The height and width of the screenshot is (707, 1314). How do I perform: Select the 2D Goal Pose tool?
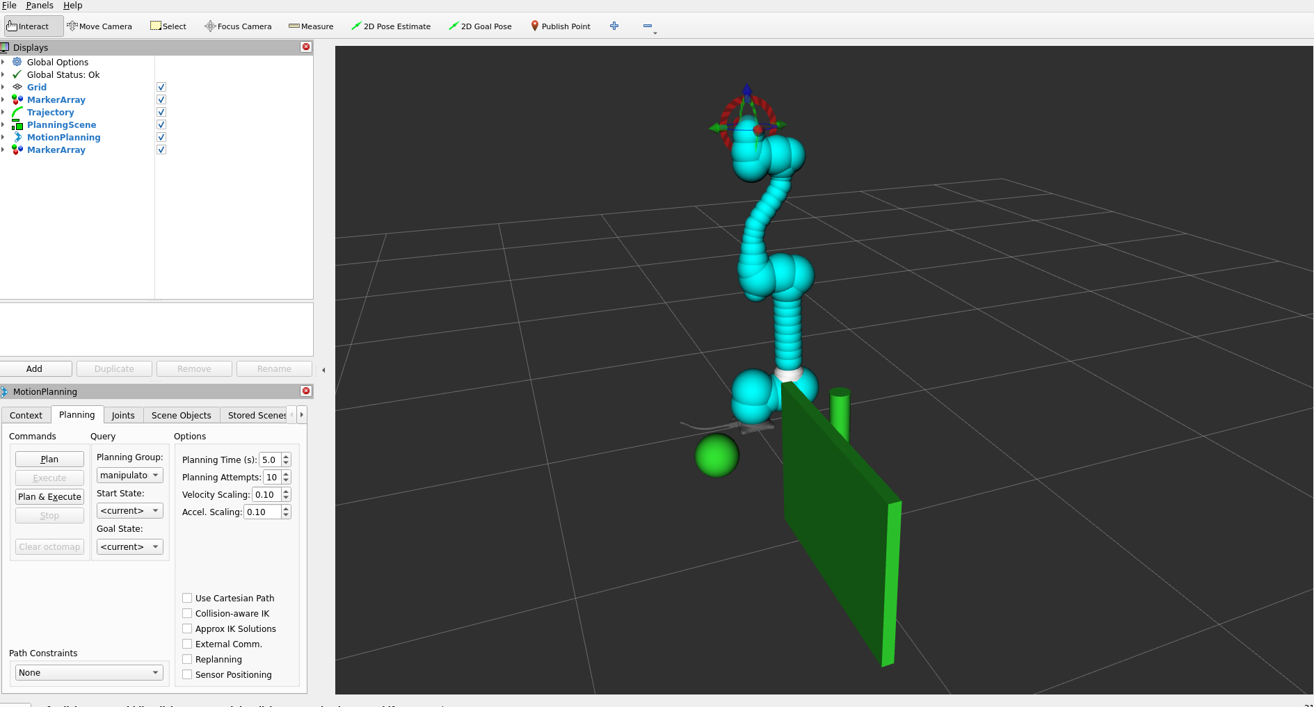pyautogui.click(x=480, y=26)
